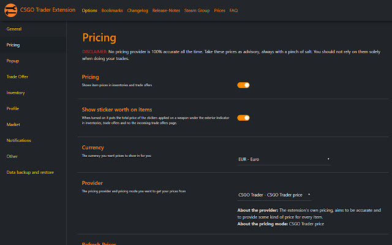Open the Popup settings section
The height and width of the screenshot is (245, 392).
click(x=13, y=61)
